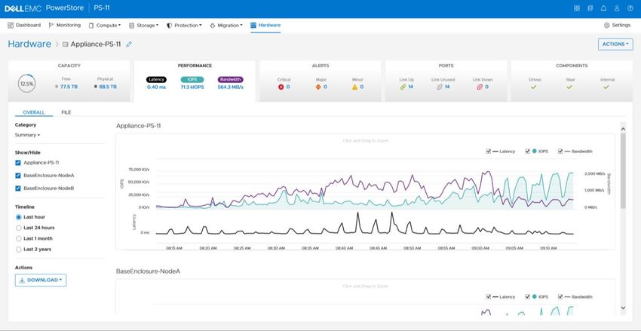Open the jobs list icon in header
The width and height of the screenshot is (641, 331).
(590, 8)
